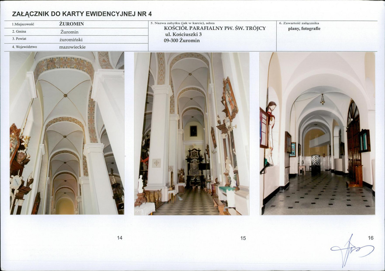Click the address ul. Kościuszki 3
Image resolution: width=385 pixels, height=271 pixels.
pos(184,34)
